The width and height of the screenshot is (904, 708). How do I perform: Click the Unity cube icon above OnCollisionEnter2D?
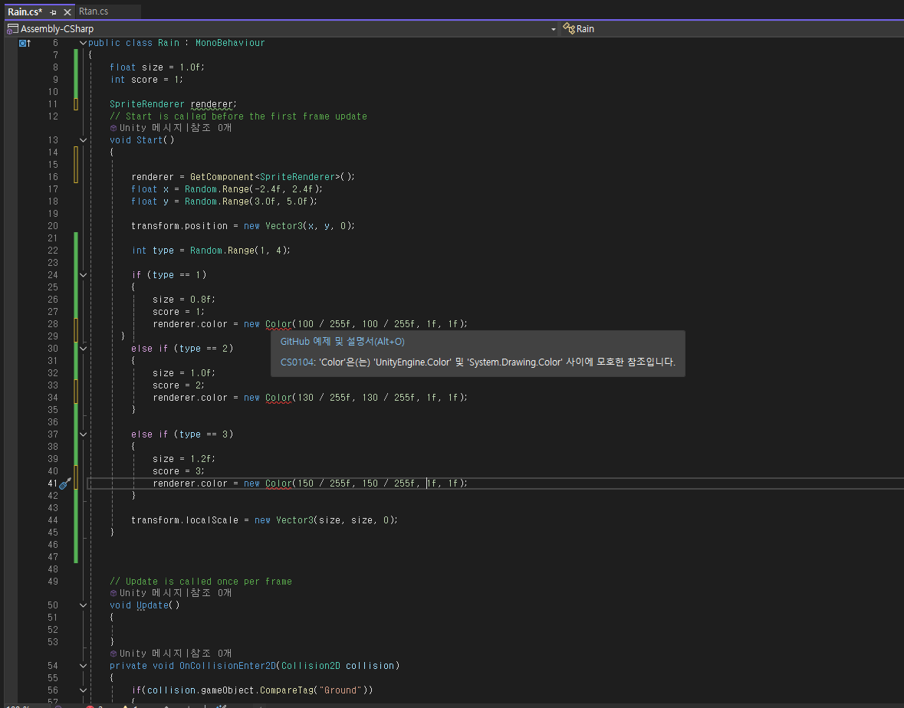coord(113,654)
